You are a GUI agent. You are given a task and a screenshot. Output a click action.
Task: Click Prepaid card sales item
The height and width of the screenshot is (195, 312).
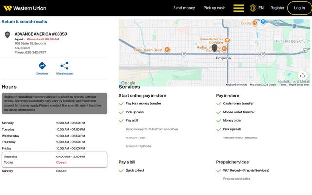236,179
